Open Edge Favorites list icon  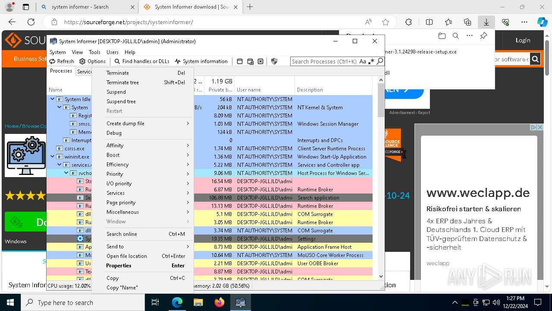(448, 22)
